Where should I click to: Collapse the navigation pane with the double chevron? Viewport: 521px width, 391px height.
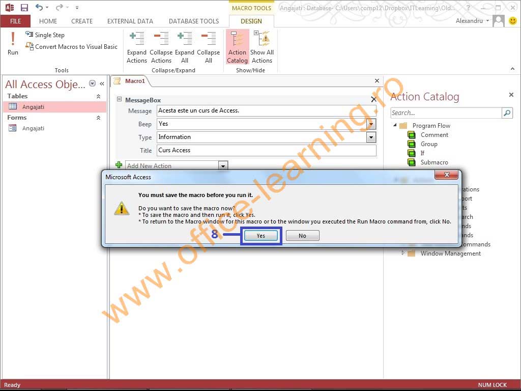pos(102,83)
